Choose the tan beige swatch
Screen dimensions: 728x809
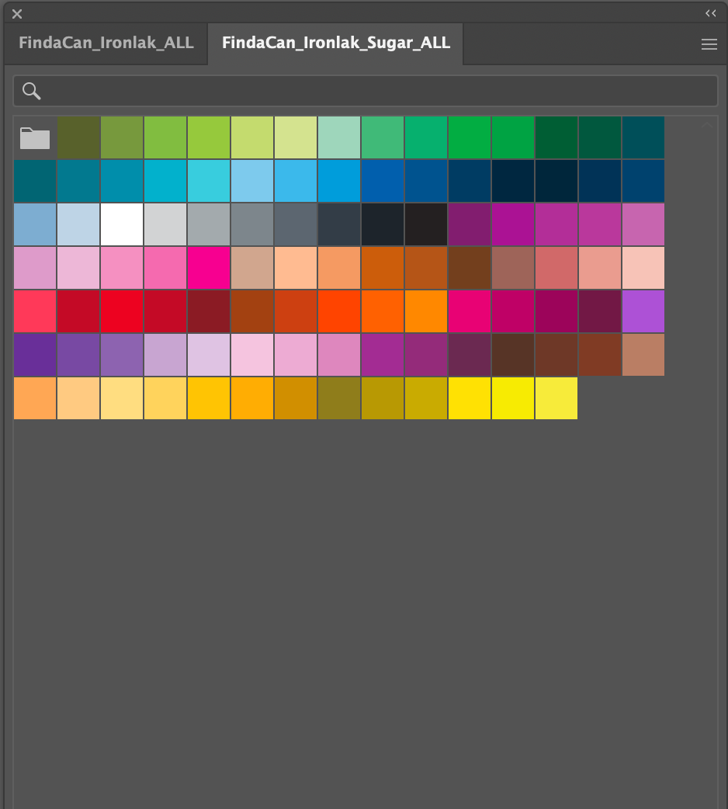(252, 269)
